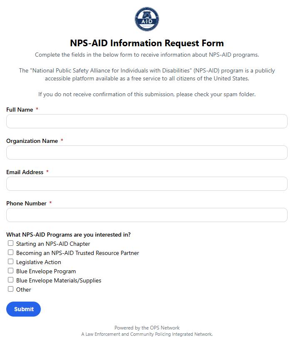The image size is (293, 347).
Task: Toggle the Other checkbox
Action: 11,289
